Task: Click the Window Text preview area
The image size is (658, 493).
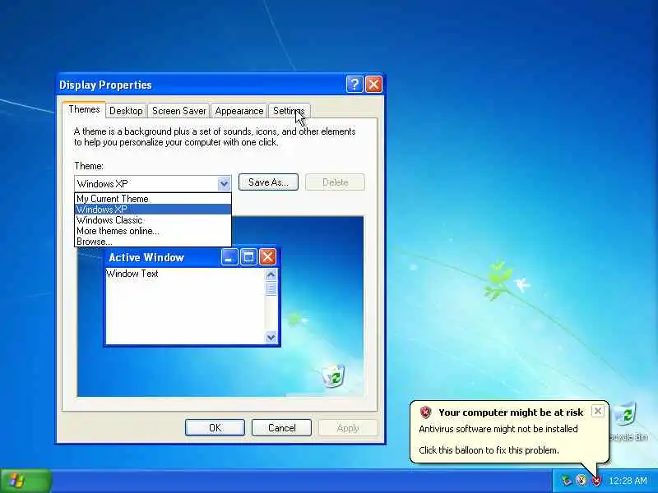Action: [x=185, y=306]
